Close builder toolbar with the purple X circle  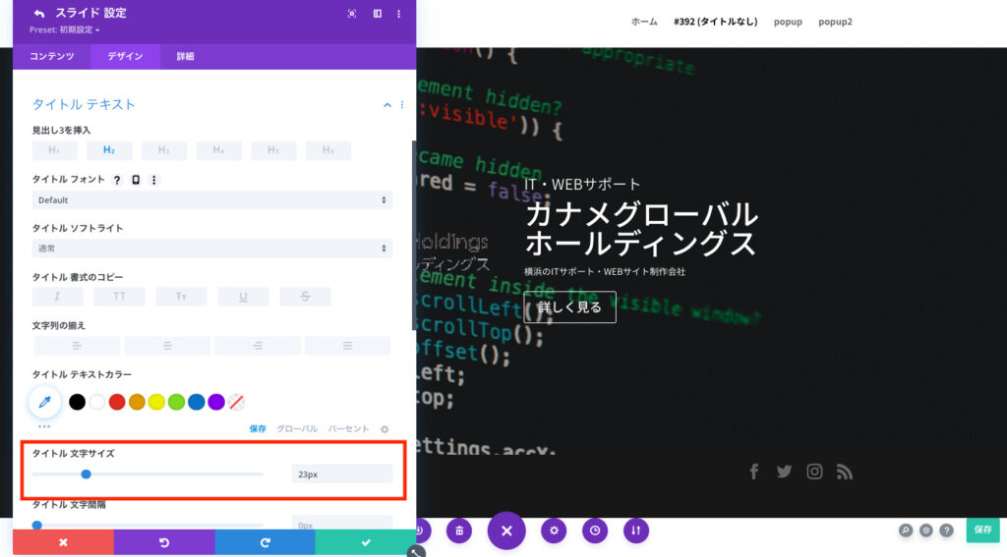(x=506, y=530)
